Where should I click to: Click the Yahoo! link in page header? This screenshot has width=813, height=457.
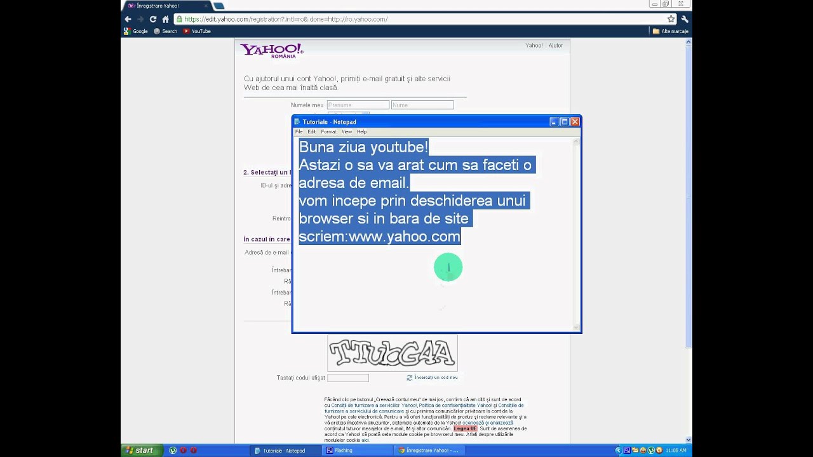pyautogui.click(x=534, y=46)
